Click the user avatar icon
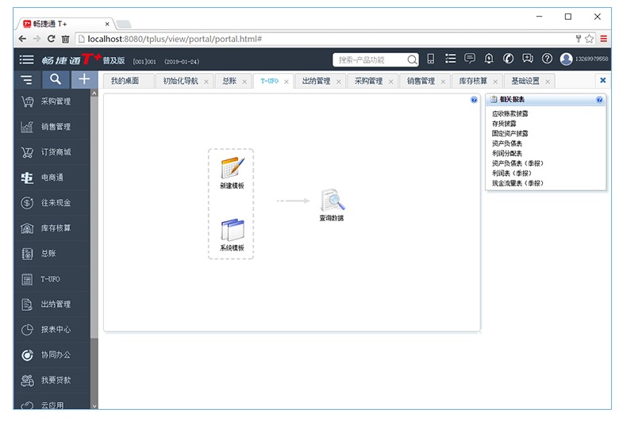The image size is (627, 432). point(566,59)
